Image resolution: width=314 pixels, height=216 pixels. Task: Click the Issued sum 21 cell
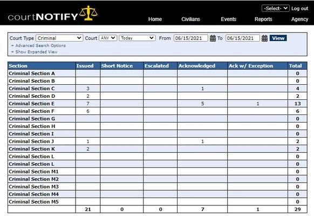(88, 210)
